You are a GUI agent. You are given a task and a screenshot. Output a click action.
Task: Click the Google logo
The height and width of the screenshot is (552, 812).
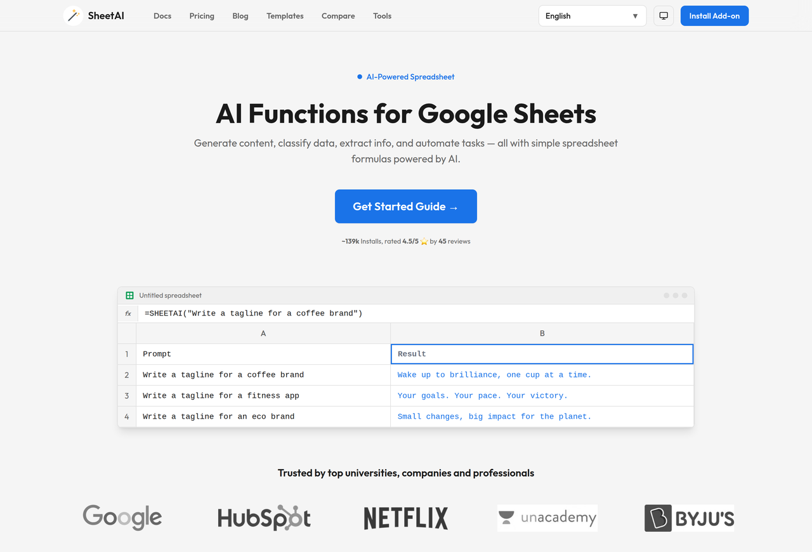click(x=122, y=518)
